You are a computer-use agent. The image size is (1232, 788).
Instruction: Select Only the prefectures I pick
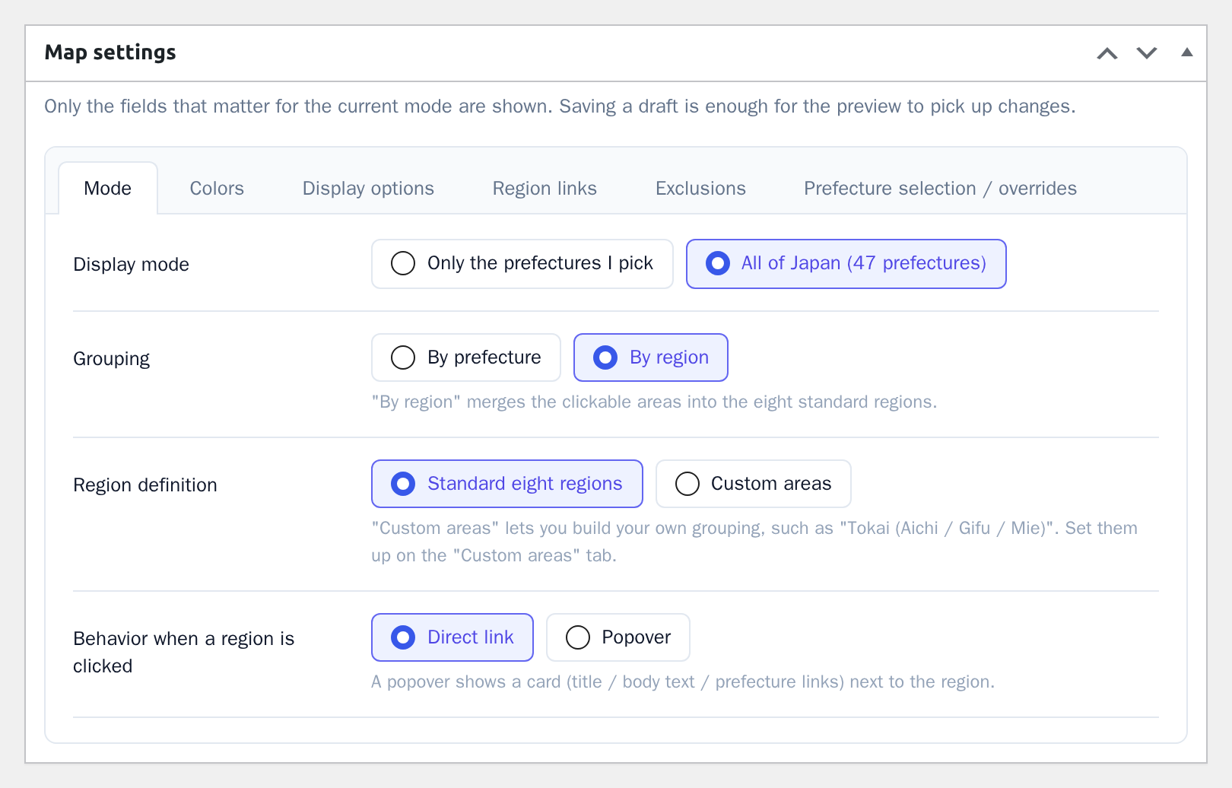coord(522,264)
